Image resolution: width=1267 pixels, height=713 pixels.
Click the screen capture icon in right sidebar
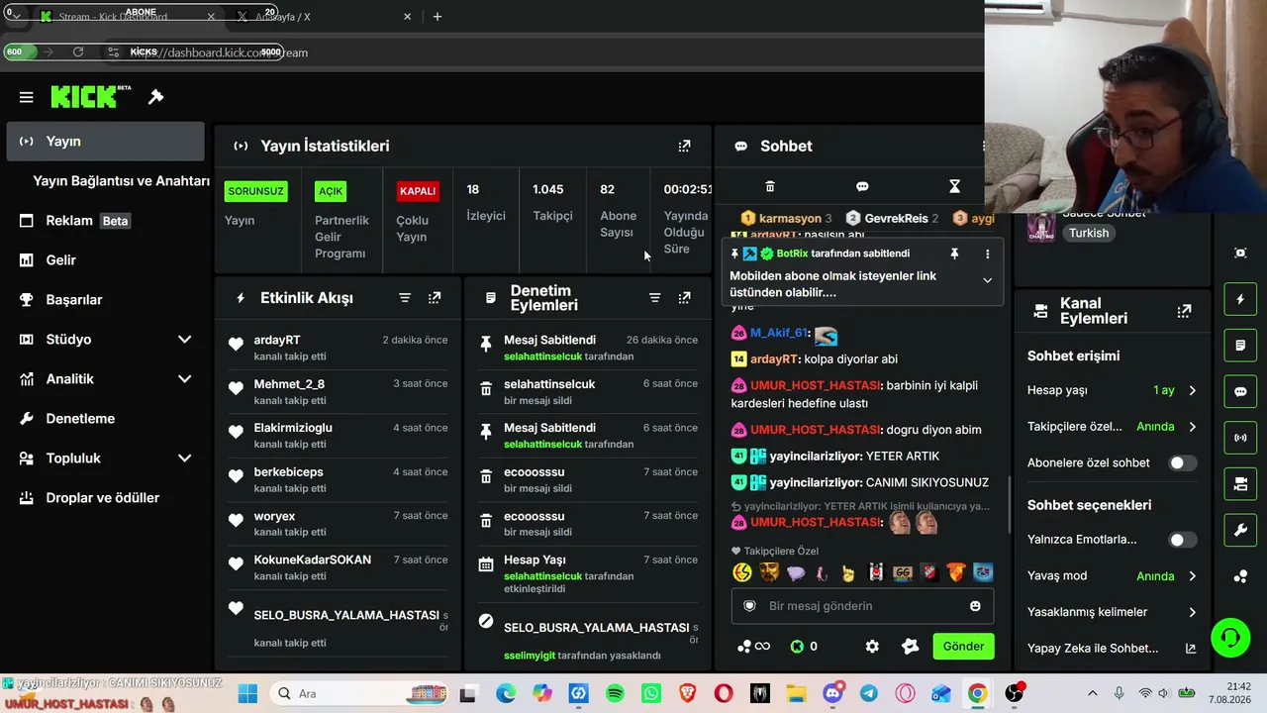1240,253
